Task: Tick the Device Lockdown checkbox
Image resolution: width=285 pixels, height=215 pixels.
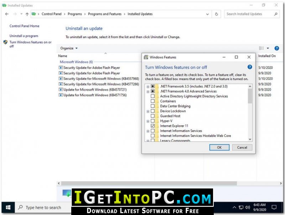Action: click(x=153, y=111)
